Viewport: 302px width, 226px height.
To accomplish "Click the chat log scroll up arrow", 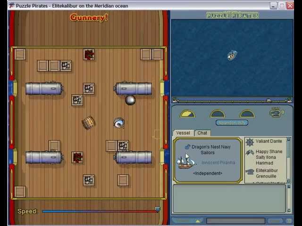I will (x=288, y=186).
